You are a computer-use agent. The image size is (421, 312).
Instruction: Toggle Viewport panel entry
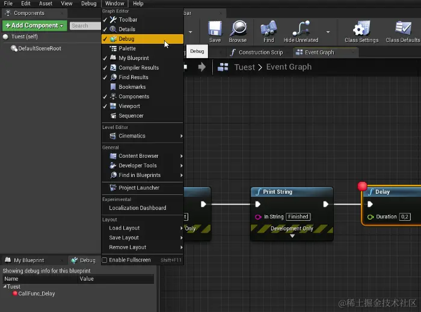pos(143,106)
